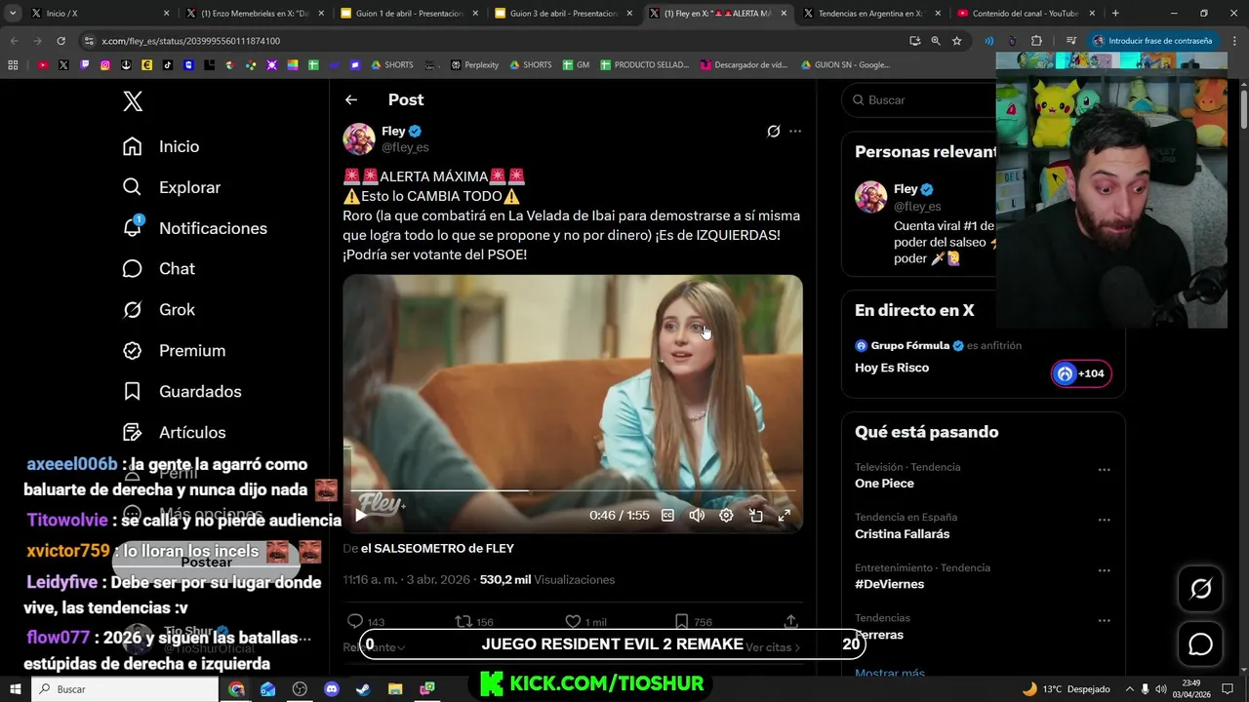
Task: Open the floating messages button
Action: click(x=1200, y=644)
